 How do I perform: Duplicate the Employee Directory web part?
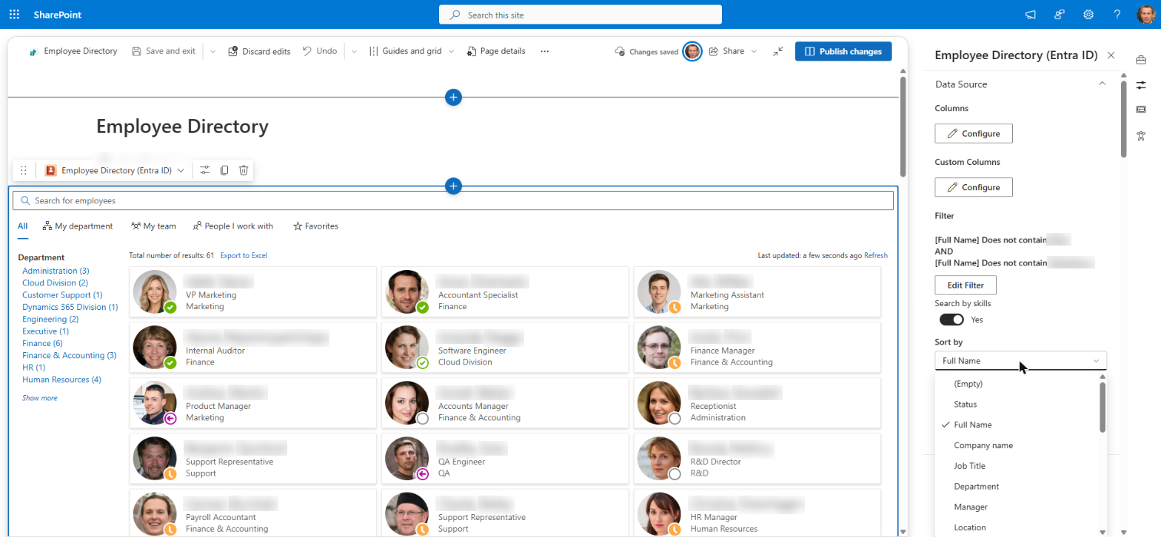(x=224, y=170)
